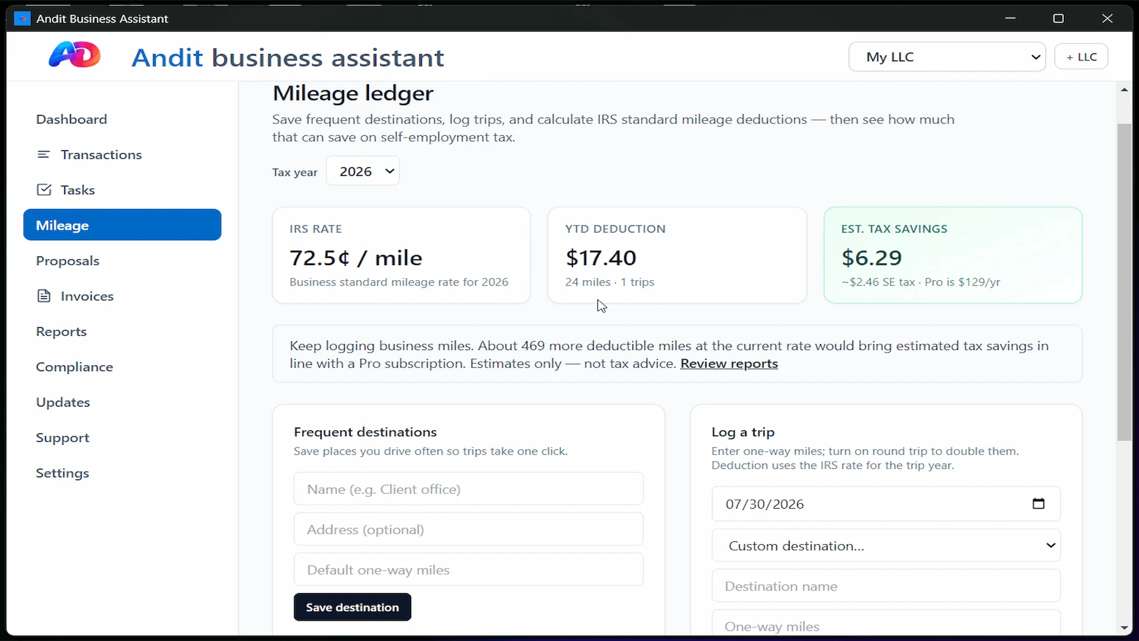Viewport: 1139px width, 641px height.
Task: Click the trip date field 07/30/2026
Action: 886,504
